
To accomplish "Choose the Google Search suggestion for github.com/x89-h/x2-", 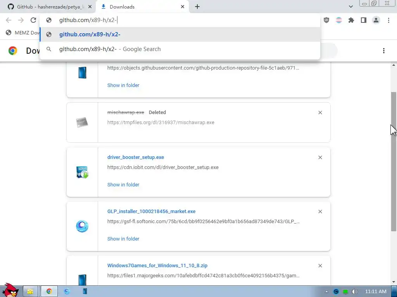I will tap(180, 49).
